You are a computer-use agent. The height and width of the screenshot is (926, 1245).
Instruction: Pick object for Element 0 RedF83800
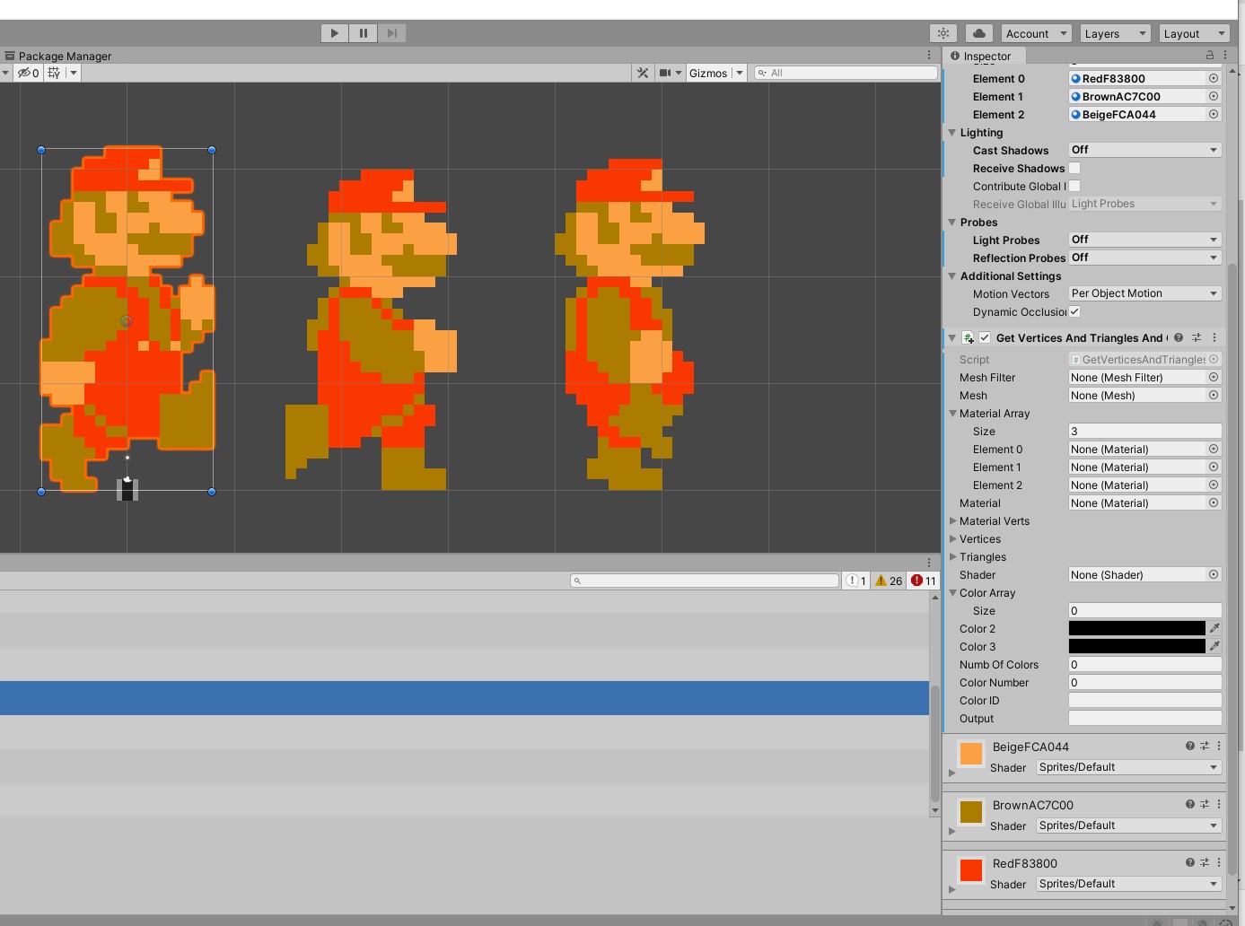[x=1214, y=78]
